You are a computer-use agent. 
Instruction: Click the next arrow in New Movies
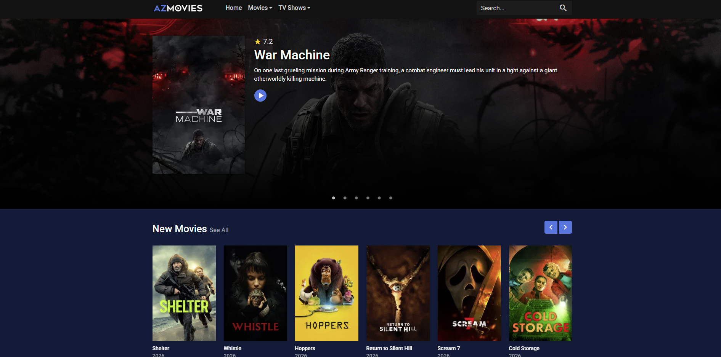[x=565, y=227]
